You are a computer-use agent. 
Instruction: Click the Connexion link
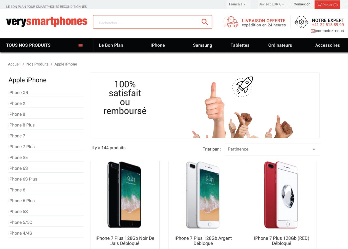click(x=302, y=4)
